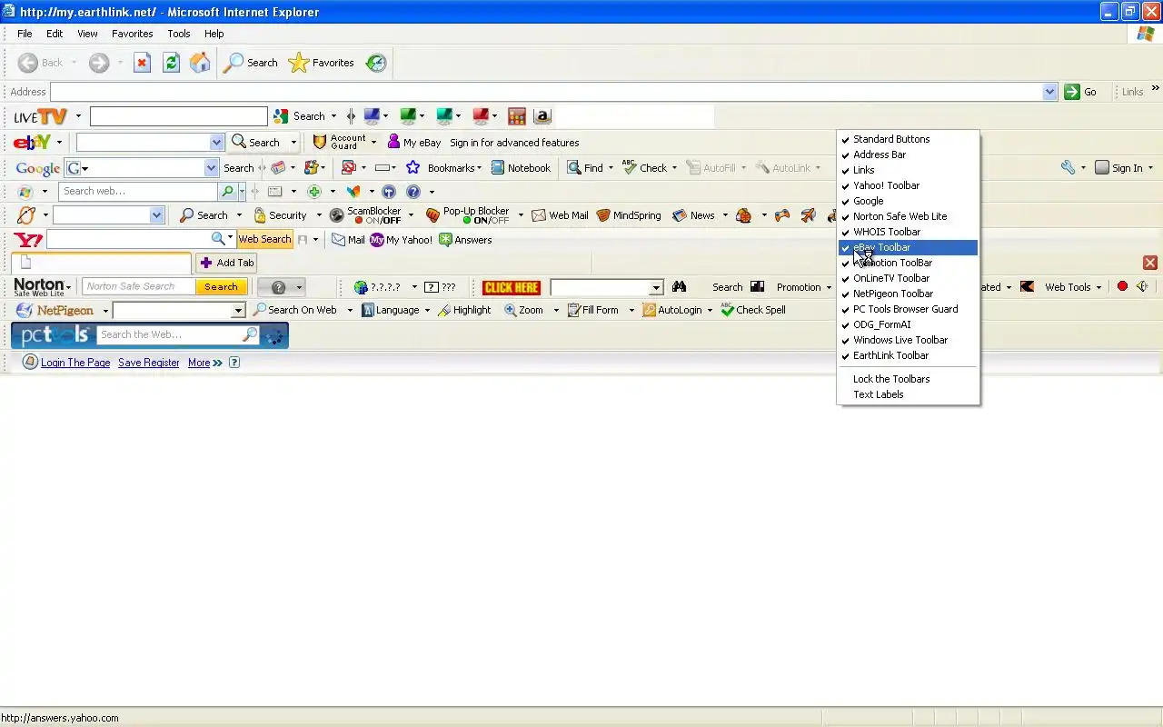Click the Norton yellow Search button

click(221, 286)
